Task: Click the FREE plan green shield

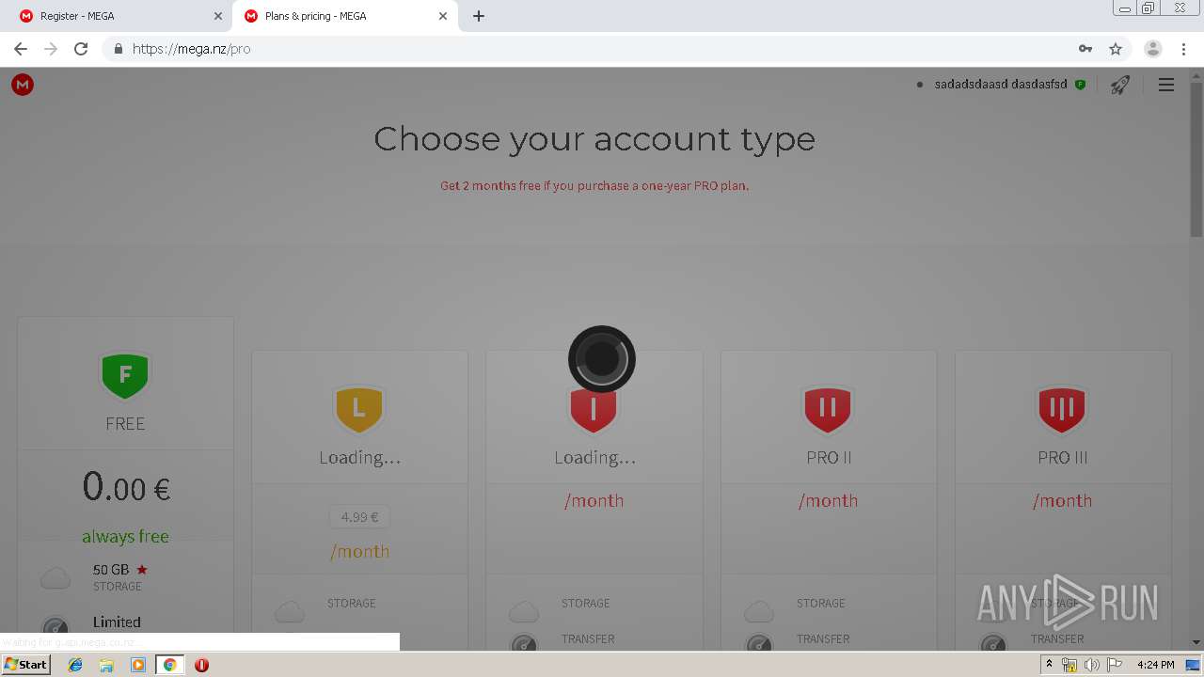Action: (x=125, y=376)
